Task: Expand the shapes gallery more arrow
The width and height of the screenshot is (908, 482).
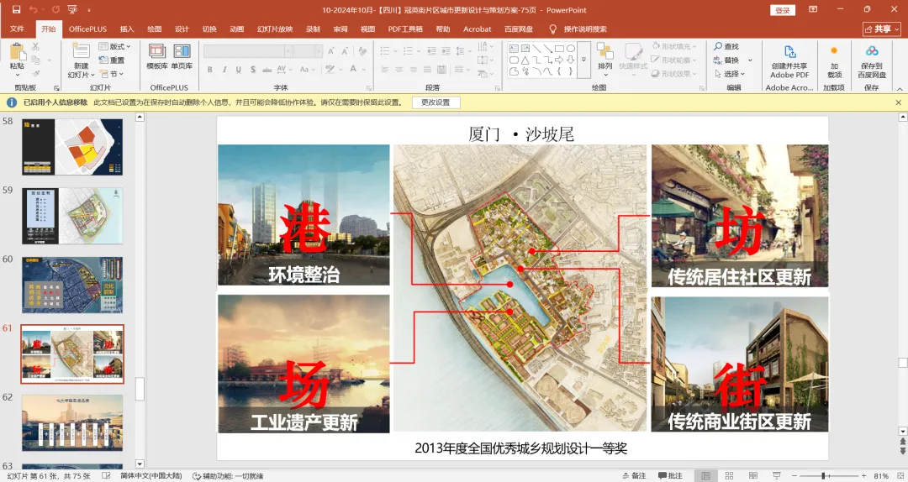Action: 583,60
